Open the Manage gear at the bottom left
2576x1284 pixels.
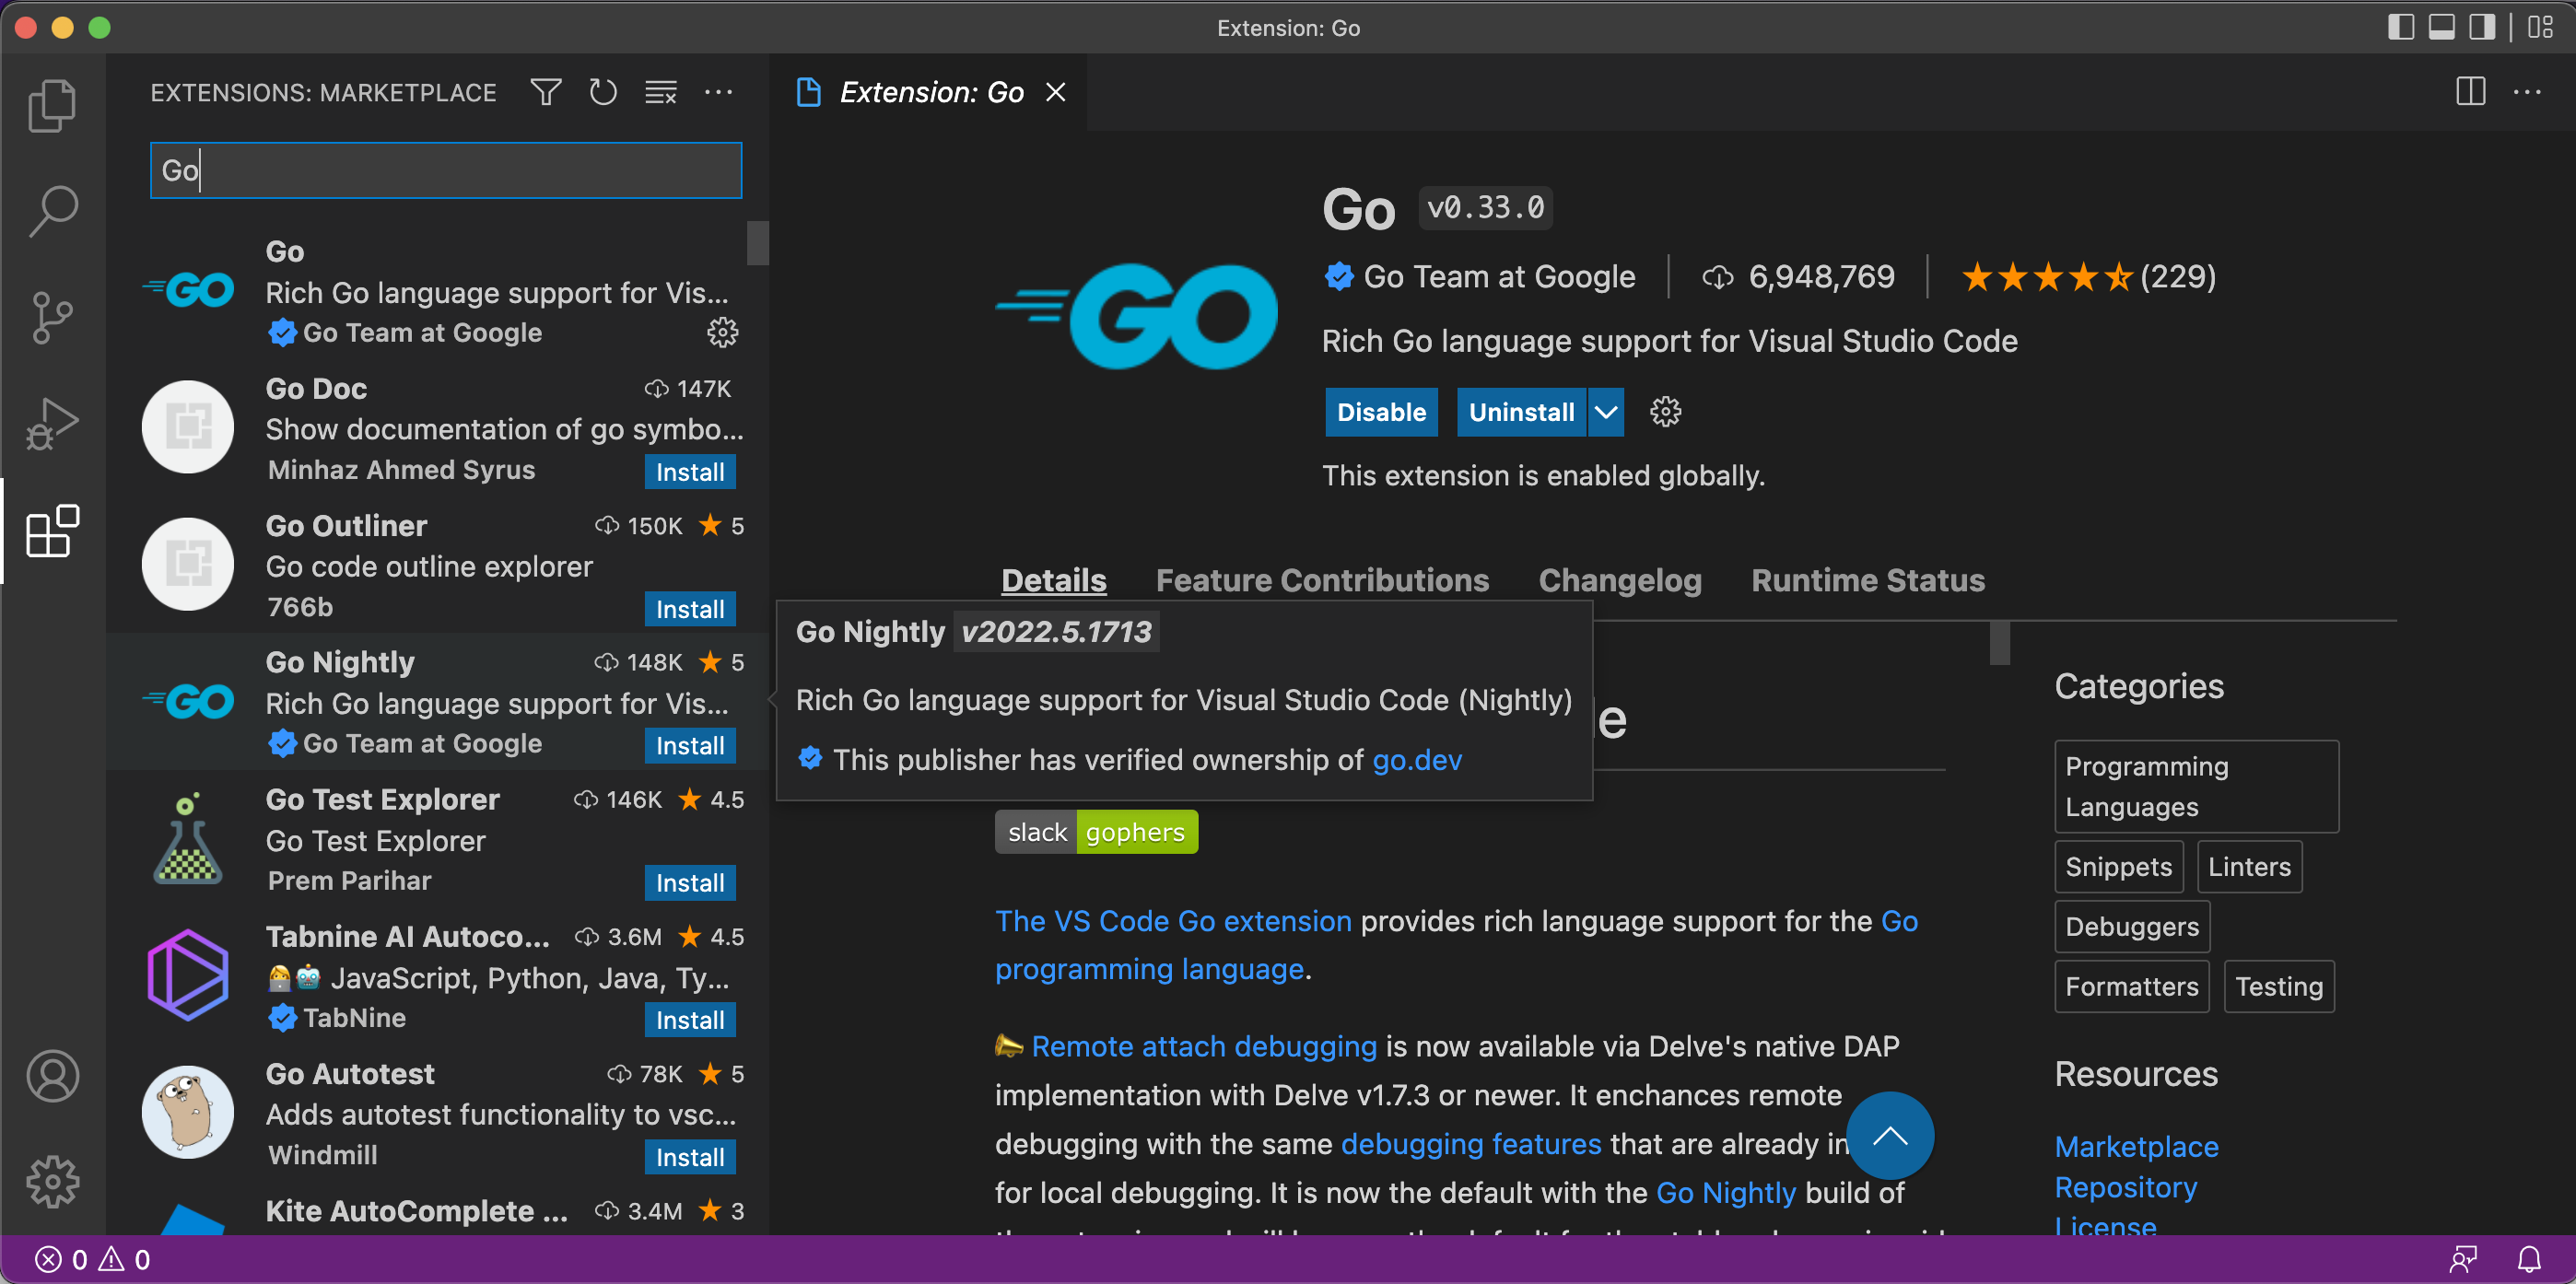52,1180
